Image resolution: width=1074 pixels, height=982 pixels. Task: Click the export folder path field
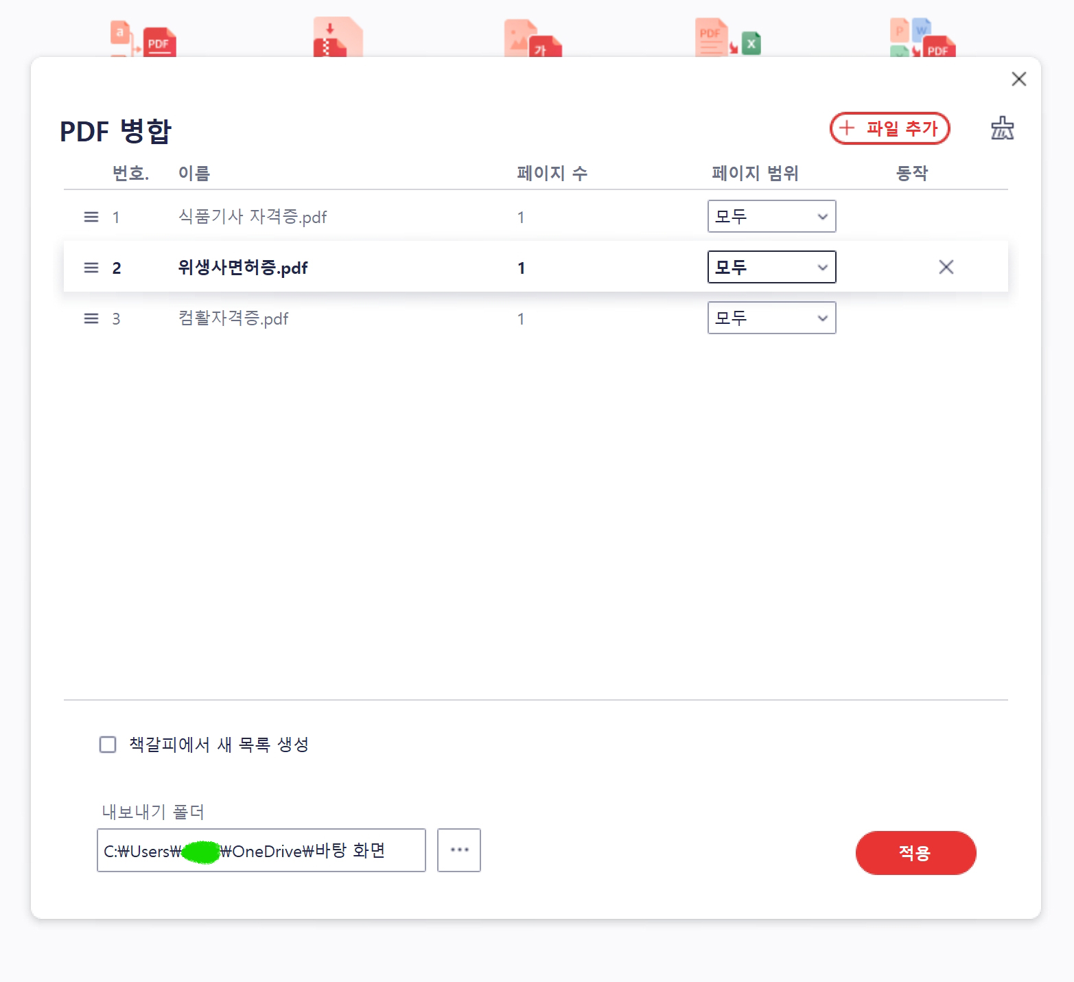[261, 850]
